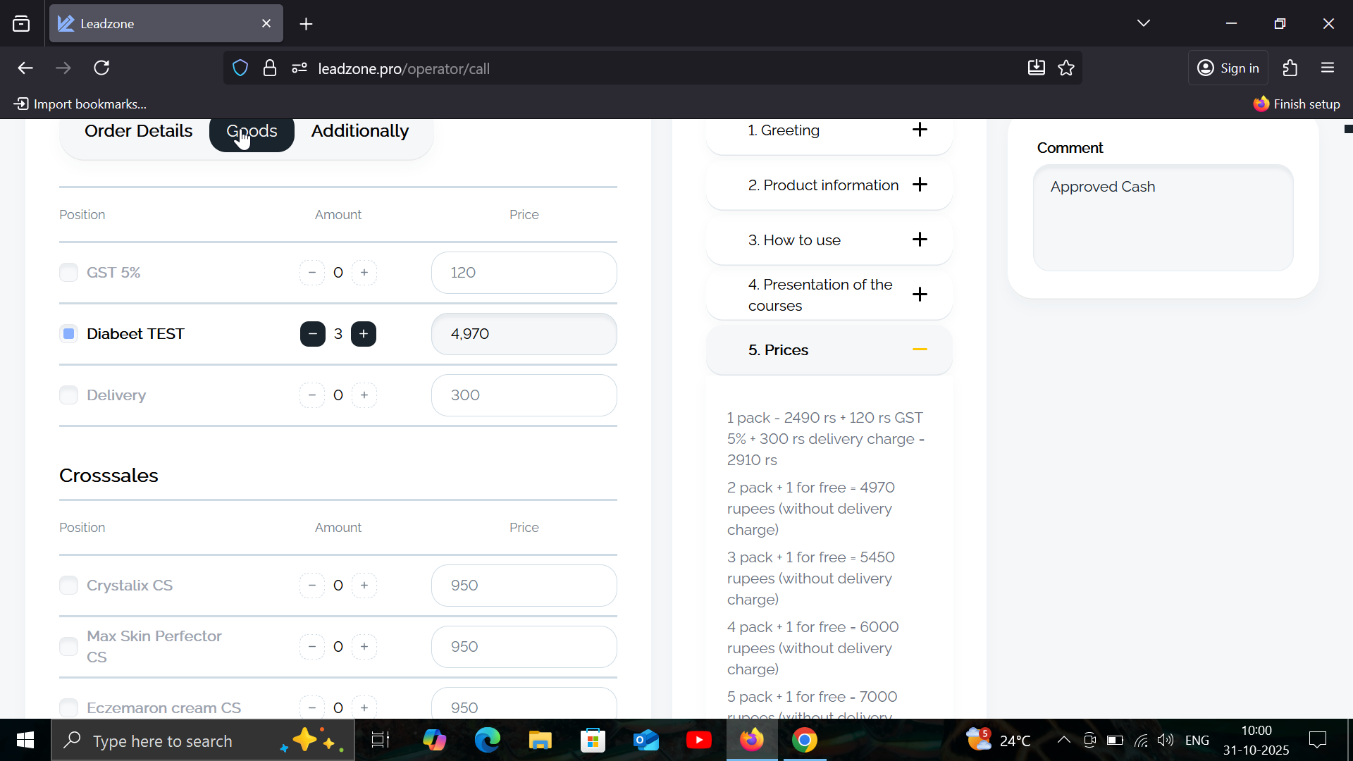The width and height of the screenshot is (1353, 761).
Task: Click the Comment text box
Action: (1163, 218)
